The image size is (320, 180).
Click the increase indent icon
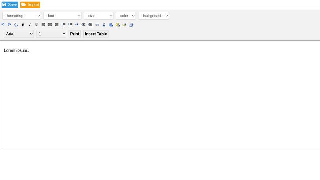[90, 25]
